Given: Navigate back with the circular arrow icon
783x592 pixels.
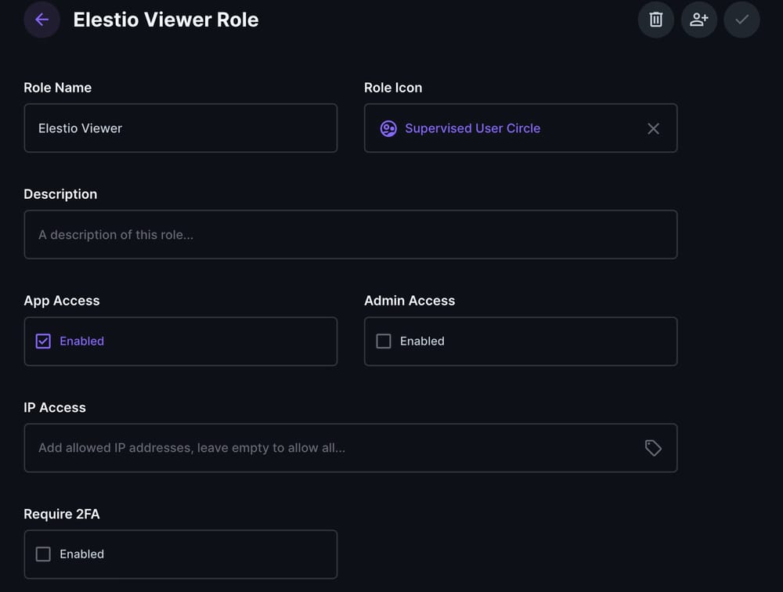Looking at the screenshot, I should [41, 20].
